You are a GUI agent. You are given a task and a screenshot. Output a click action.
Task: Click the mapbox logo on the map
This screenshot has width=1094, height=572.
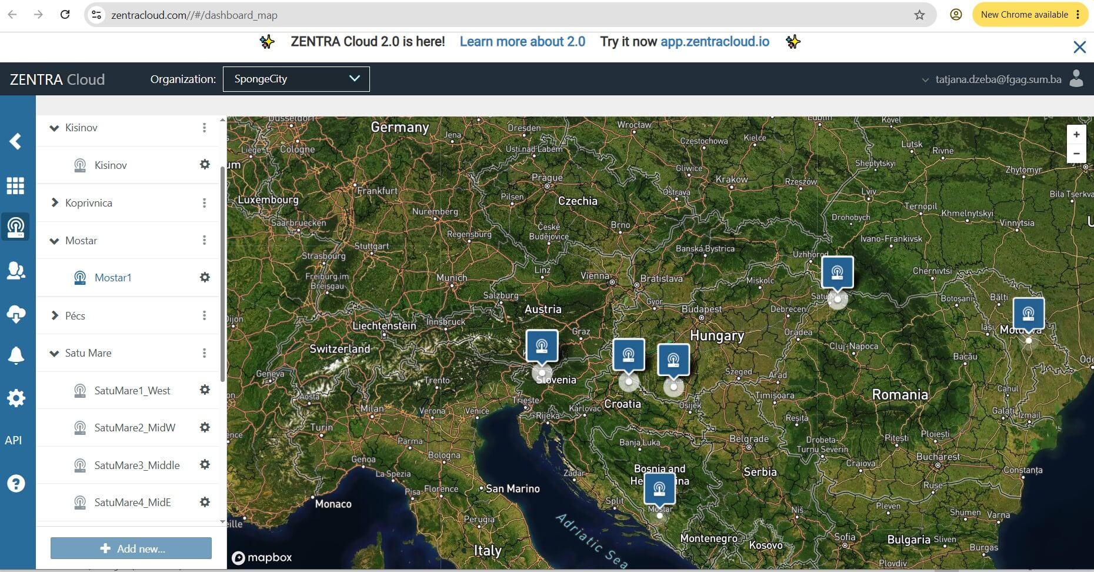(262, 557)
